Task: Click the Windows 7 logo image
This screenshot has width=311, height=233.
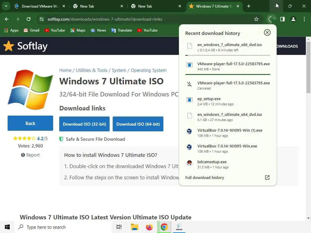Action: tap(30, 89)
